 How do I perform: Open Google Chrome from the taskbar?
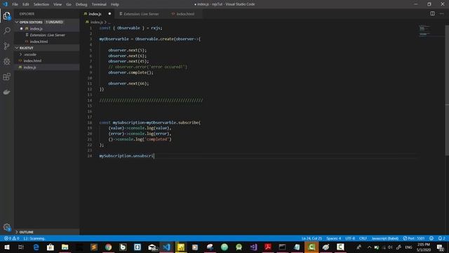109,247
